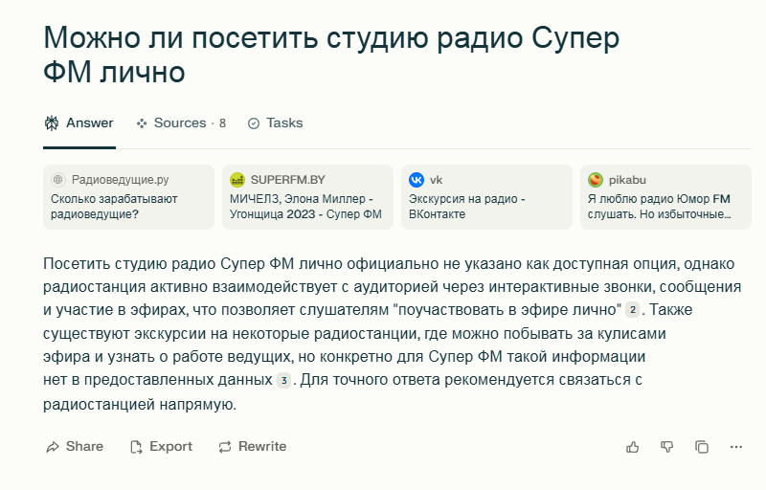Click the Rewrite refresh icon

[x=225, y=447]
